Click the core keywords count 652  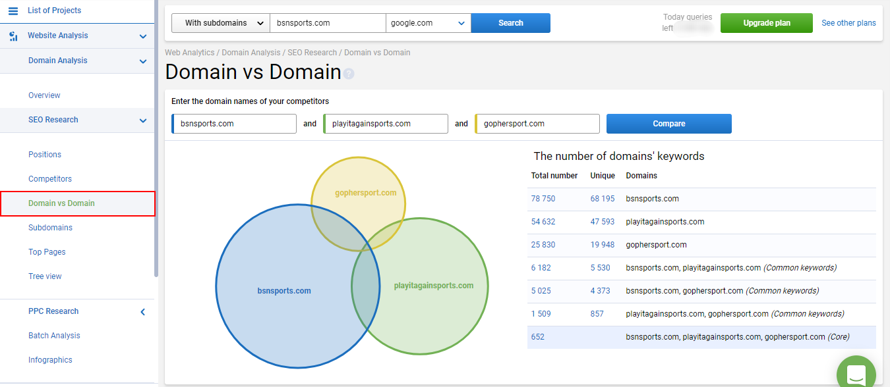tap(538, 337)
